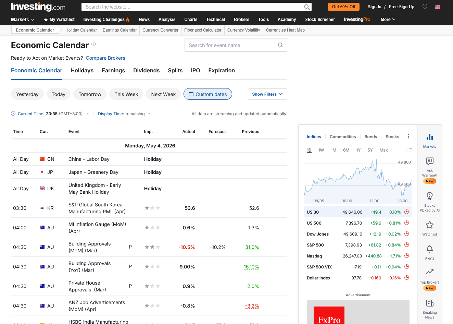Click star importance rating for MI Inflation Gauge
453x324 pixels.
click(152, 227)
